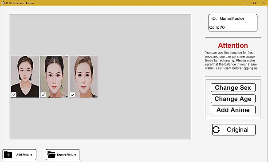
Task: Click the plus folder icon for Add Picture
Action: tap(8, 155)
